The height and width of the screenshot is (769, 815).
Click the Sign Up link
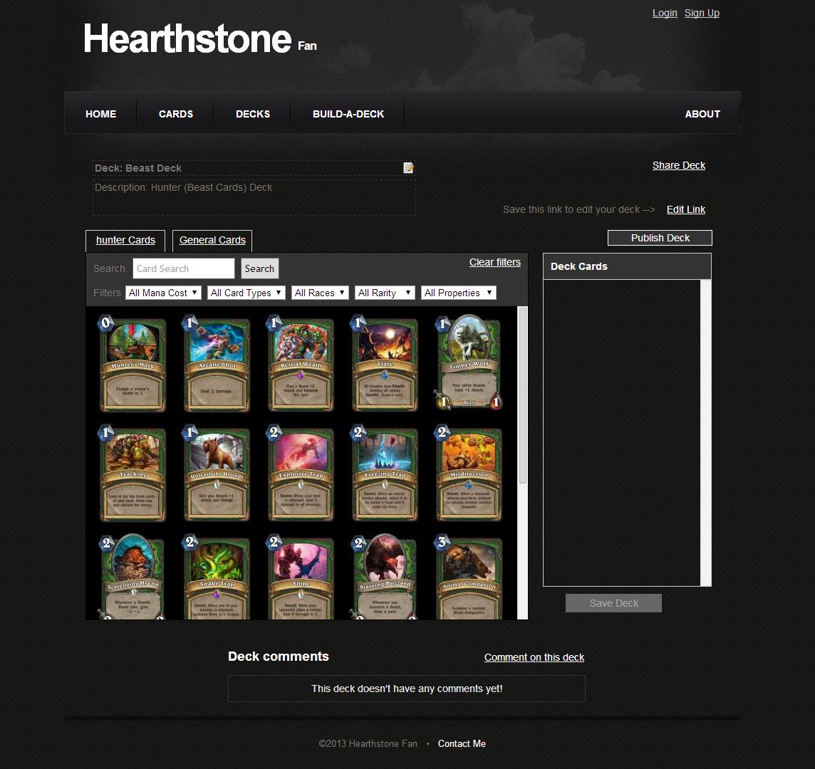(702, 13)
